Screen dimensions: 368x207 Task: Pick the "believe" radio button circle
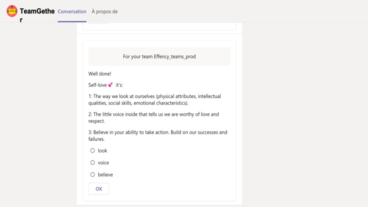(x=93, y=175)
